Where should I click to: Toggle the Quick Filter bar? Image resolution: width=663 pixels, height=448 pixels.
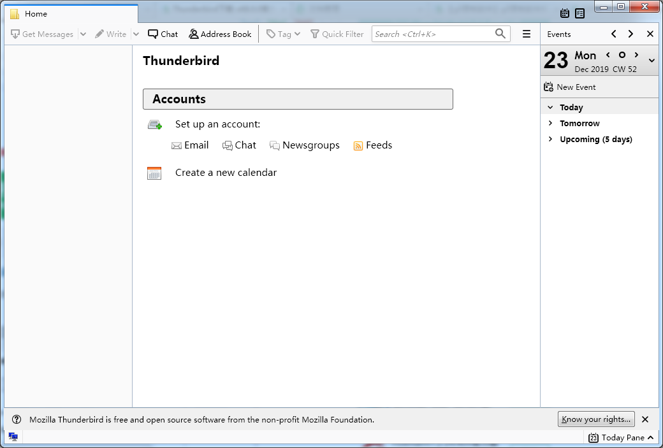pyautogui.click(x=337, y=34)
